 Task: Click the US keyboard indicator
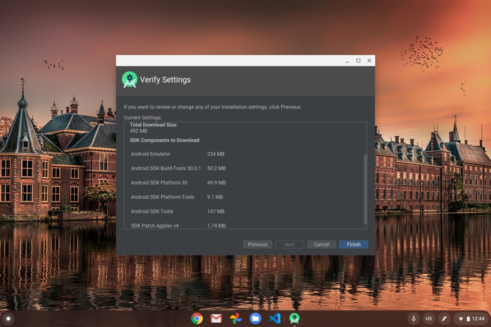(x=429, y=318)
